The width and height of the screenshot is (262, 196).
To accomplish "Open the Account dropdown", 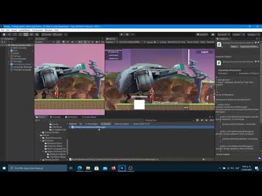I will 223,34.
